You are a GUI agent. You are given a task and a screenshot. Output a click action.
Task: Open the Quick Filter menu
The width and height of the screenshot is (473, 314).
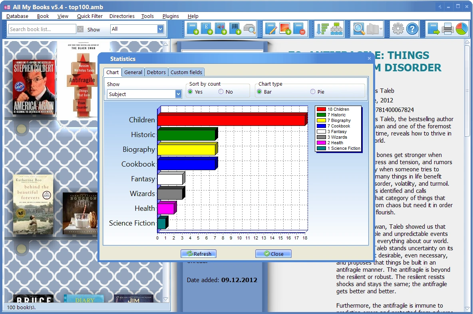click(89, 16)
